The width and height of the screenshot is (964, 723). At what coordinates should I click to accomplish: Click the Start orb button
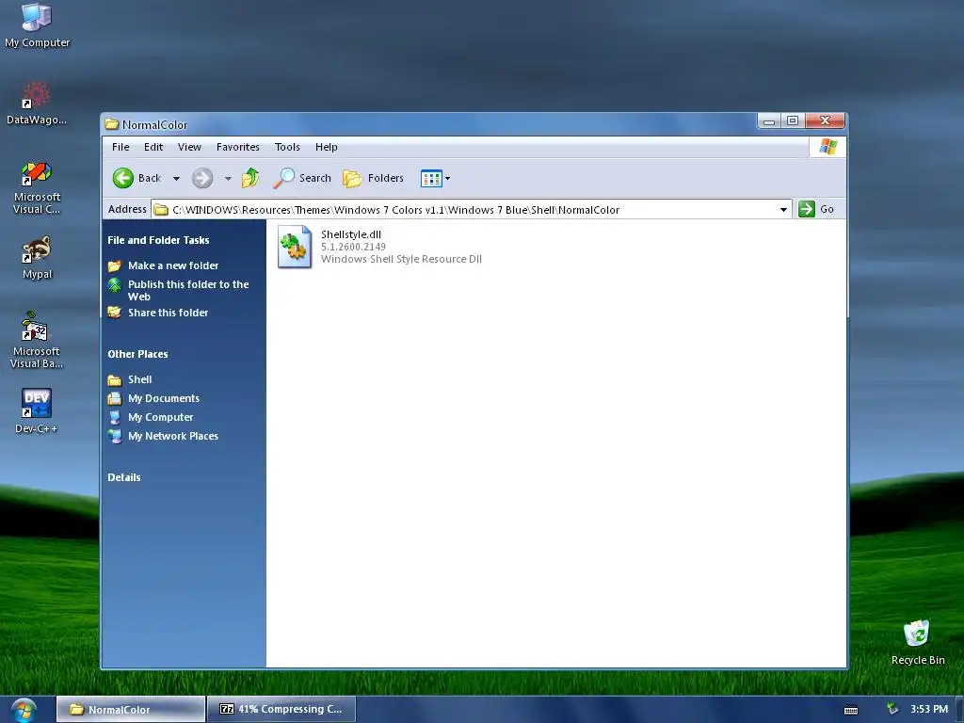[x=24, y=710]
